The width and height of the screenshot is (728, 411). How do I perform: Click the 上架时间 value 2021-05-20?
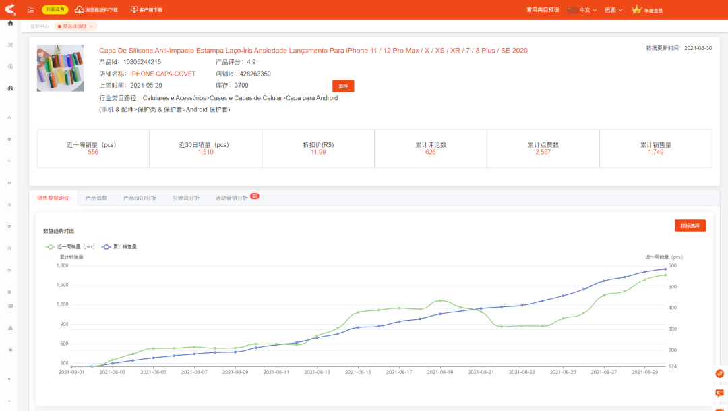[x=146, y=86]
